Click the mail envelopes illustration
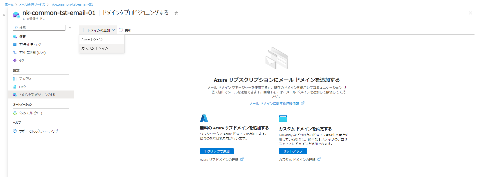This screenshot has height=177, width=479. pos(277,58)
